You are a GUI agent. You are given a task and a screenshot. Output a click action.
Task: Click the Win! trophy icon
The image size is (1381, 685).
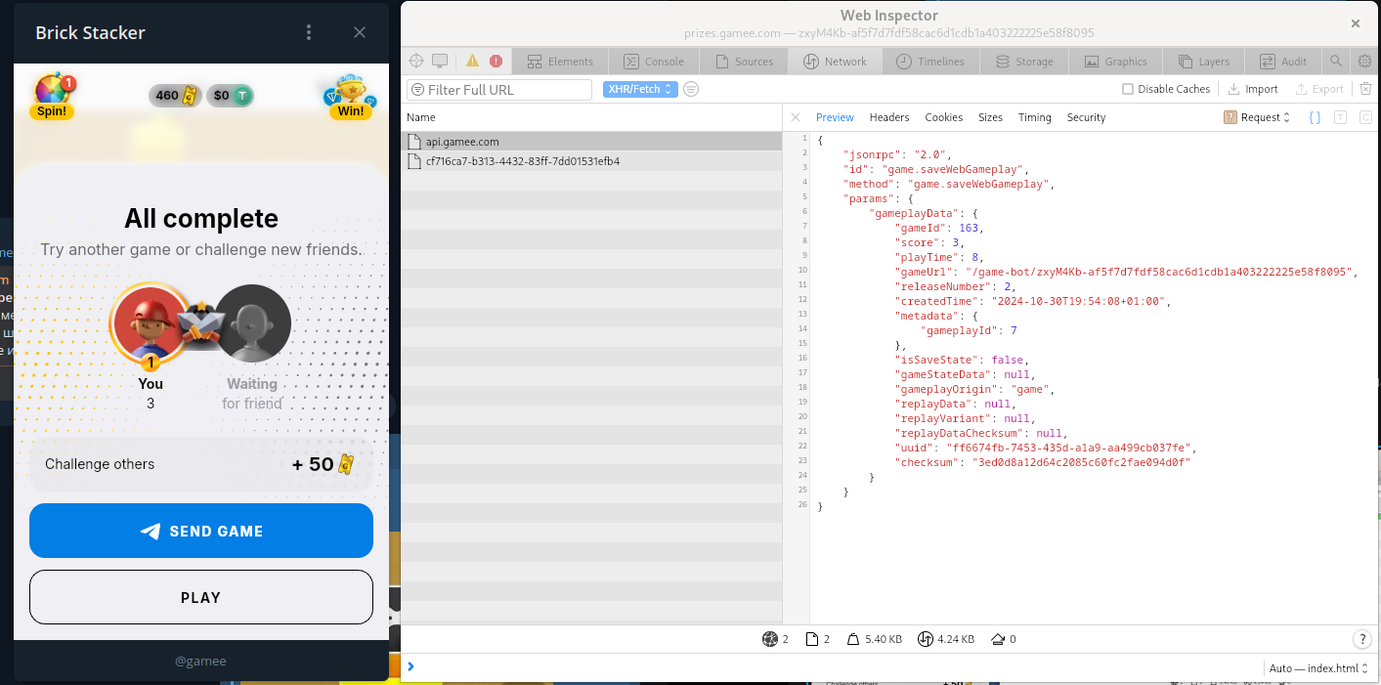(351, 96)
